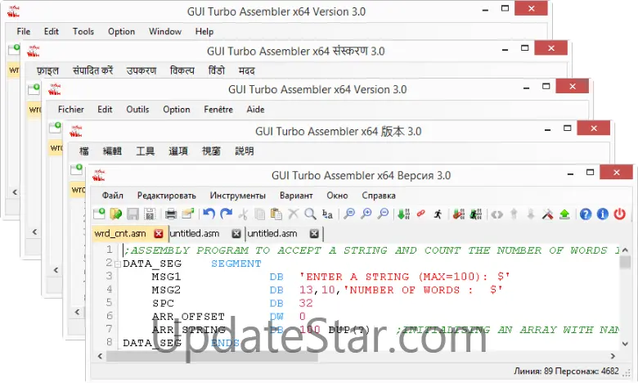Click the edit-note pencil icon after Print
The width and height of the screenshot is (638, 383).
click(187, 214)
